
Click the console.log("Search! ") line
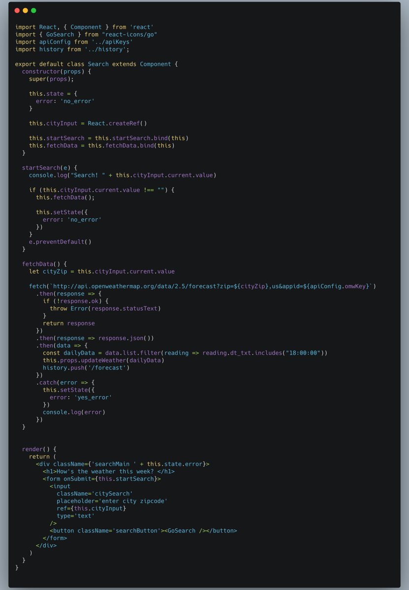[123, 175]
